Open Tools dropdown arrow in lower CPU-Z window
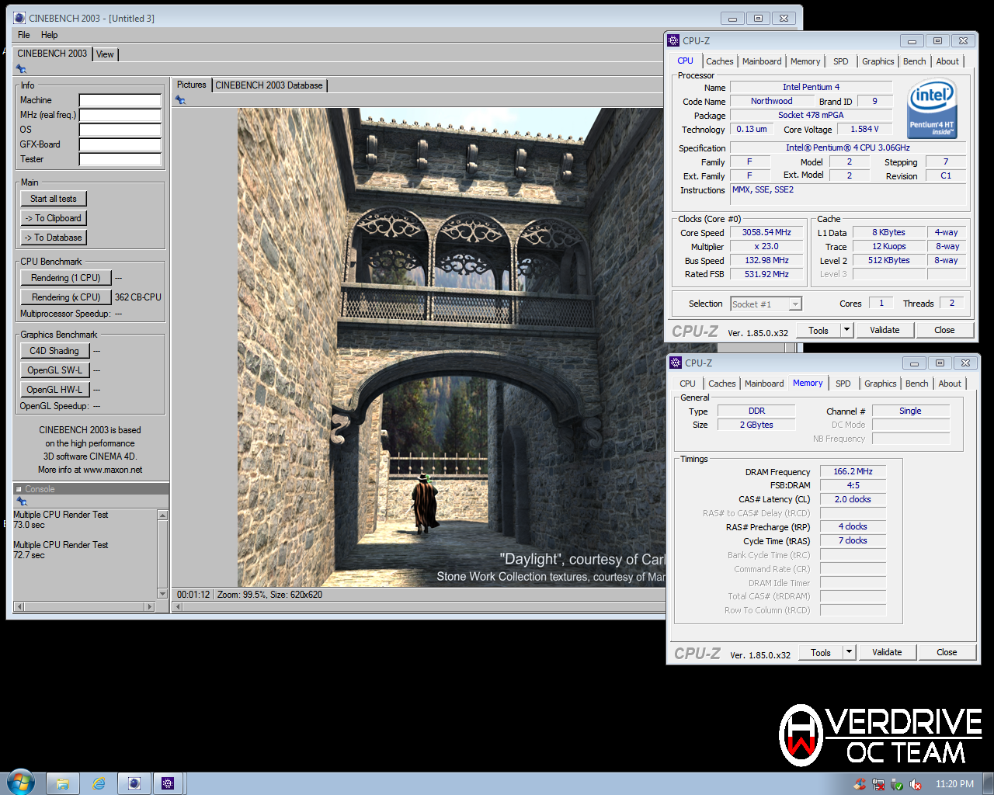Image resolution: width=994 pixels, height=795 pixels. [x=850, y=652]
